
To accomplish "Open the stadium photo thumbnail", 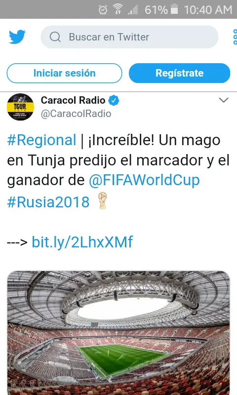I will [x=118, y=333].
